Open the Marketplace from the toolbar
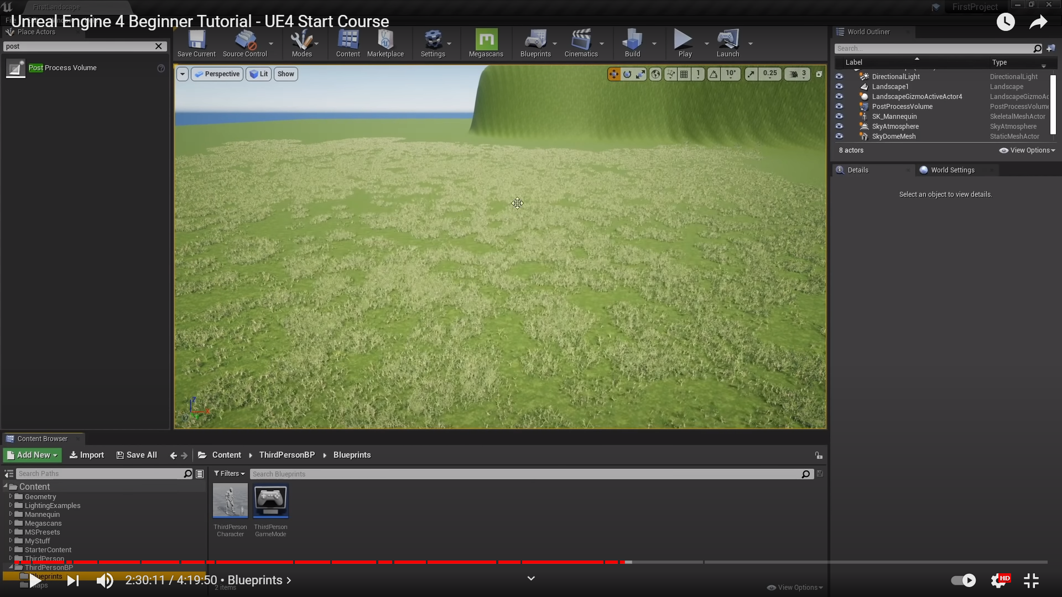Image resolution: width=1062 pixels, height=597 pixels. (385, 43)
